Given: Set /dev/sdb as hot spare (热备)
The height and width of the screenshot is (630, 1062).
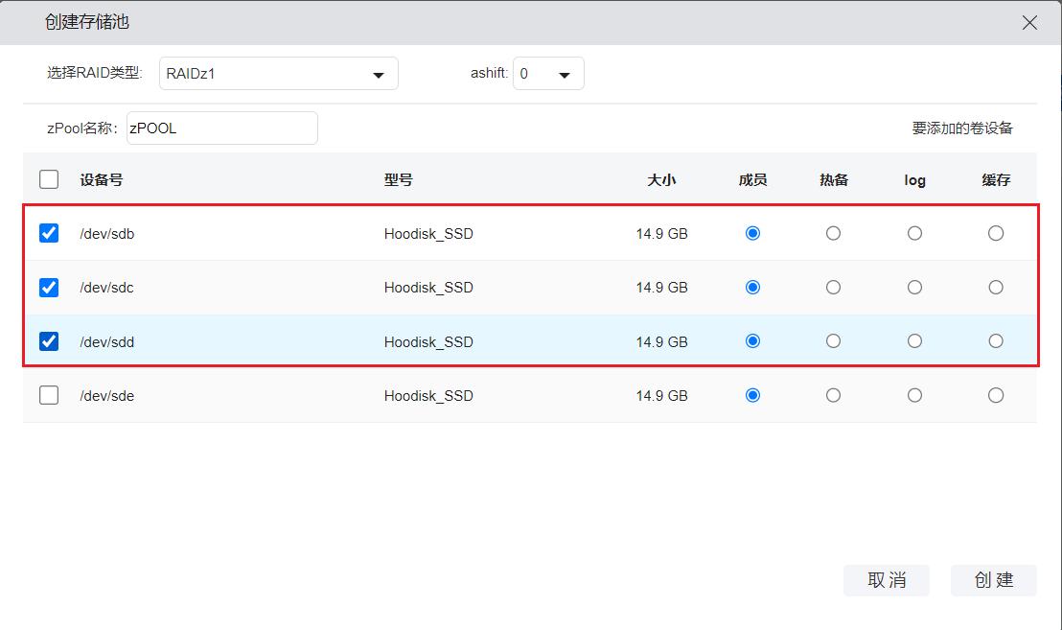Looking at the screenshot, I should coord(833,233).
